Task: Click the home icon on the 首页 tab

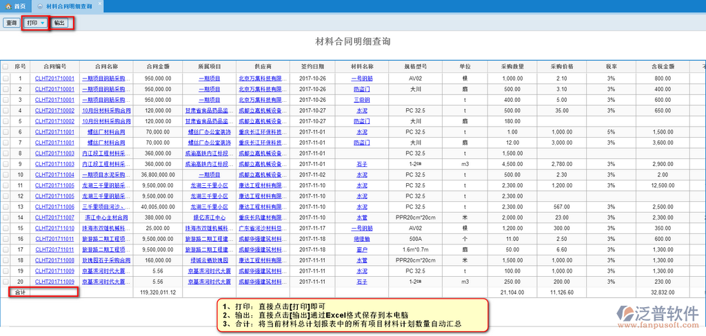Action: pos(8,6)
